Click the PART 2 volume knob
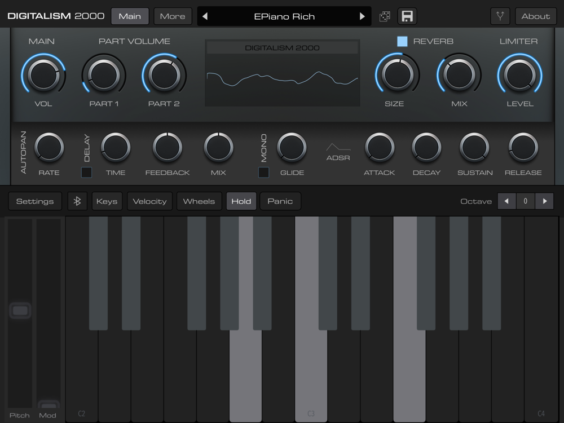The image size is (564, 423). click(x=164, y=75)
